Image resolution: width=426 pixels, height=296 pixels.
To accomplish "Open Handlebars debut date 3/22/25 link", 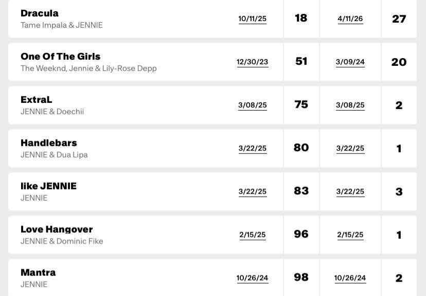I will tap(252, 148).
